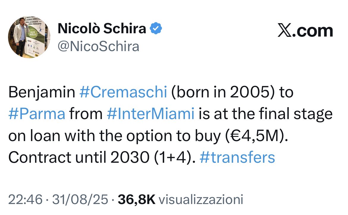Click the blue verified badge icon
Image resolution: width=348 pixels, height=215 pixels.
[156, 29]
